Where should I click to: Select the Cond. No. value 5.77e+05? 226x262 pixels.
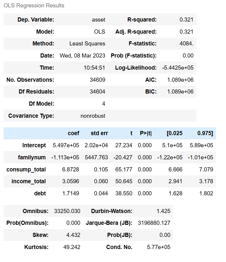(x=159, y=247)
